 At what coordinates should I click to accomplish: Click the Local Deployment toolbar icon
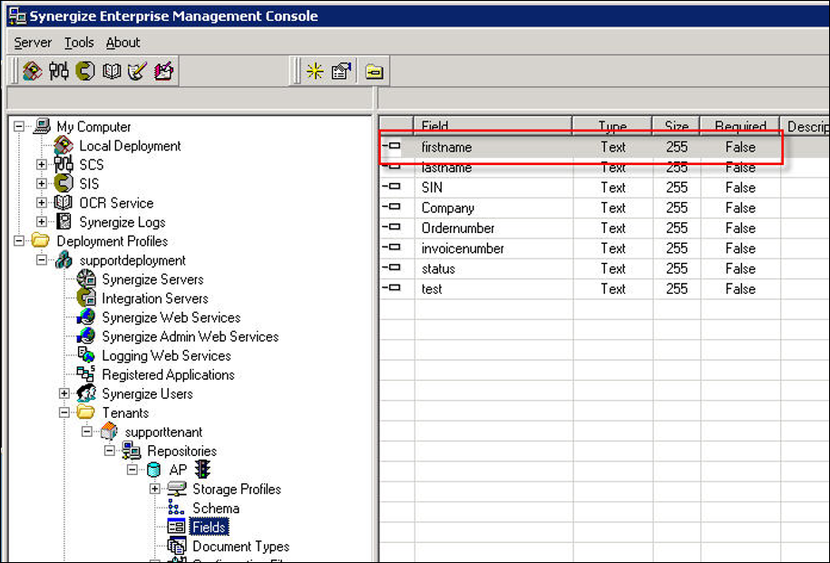pyautogui.click(x=33, y=71)
